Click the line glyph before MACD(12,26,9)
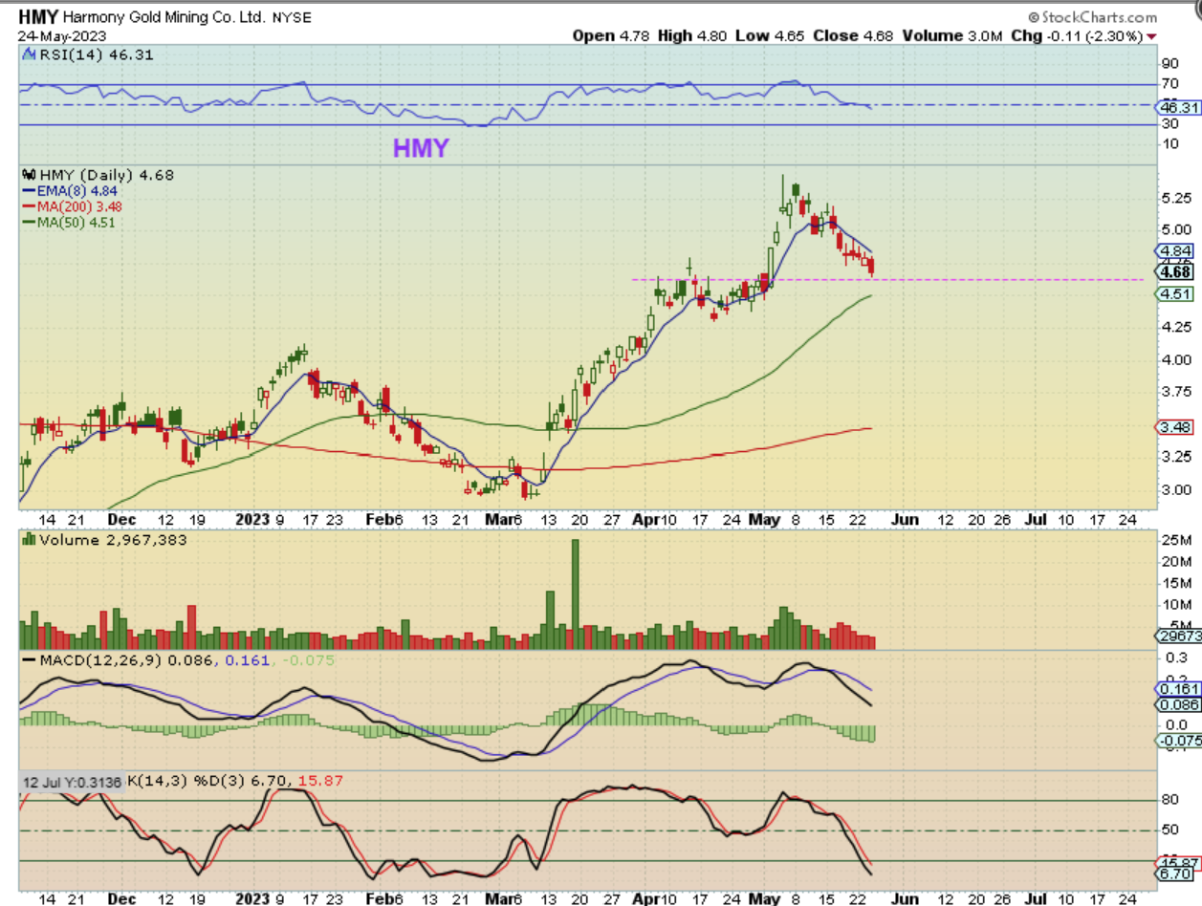 [29, 660]
